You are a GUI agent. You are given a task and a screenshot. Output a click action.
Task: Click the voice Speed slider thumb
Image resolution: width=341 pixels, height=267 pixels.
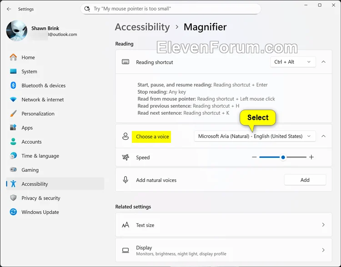(x=283, y=157)
